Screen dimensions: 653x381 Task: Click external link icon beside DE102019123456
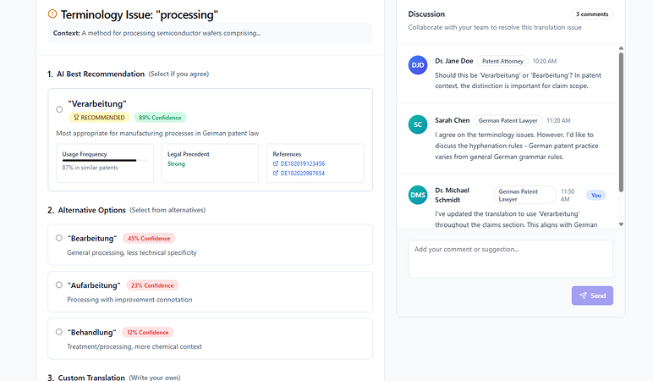[x=275, y=163]
